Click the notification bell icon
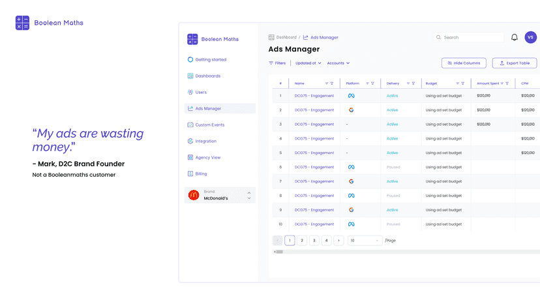This screenshot has height=304, width=540. (514, 37)
